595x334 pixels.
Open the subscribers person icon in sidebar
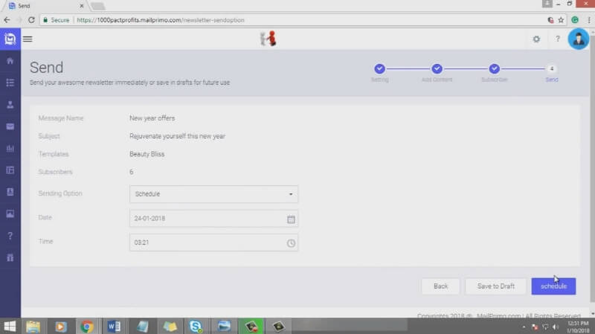(10, 105)
